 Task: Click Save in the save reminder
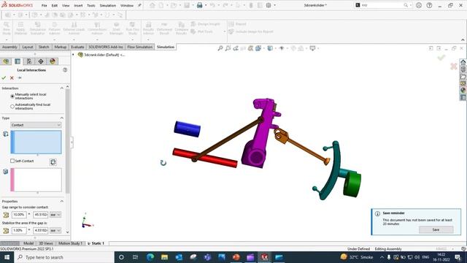pos(436,229)
